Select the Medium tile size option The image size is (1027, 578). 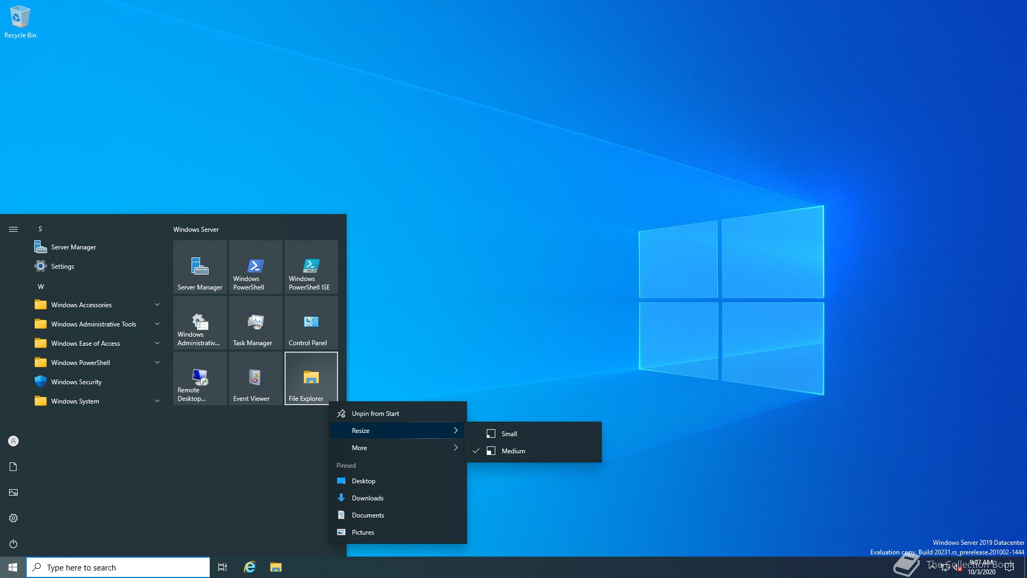coord(533,451)
